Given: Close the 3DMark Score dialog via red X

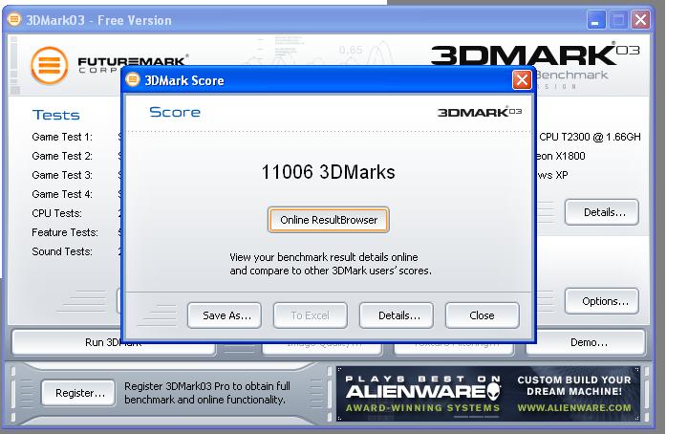Looking at the screenshot, I should 522,80.
